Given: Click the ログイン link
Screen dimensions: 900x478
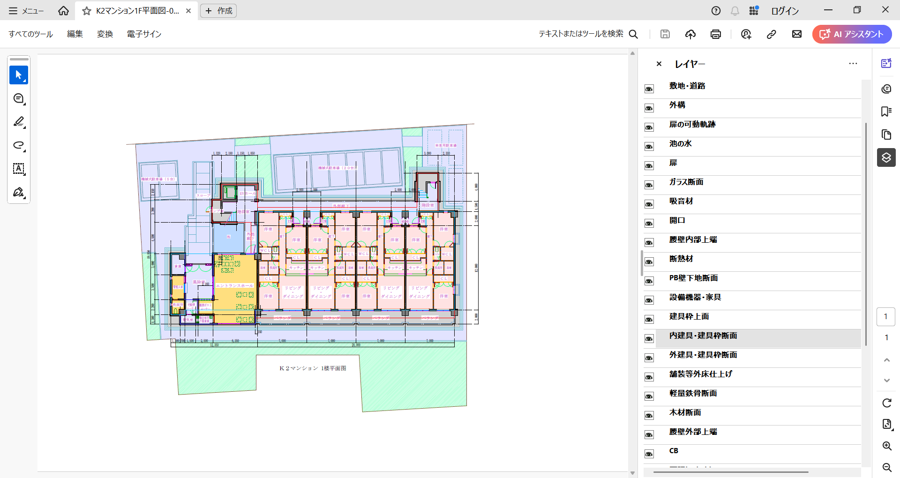Looking at the screenshot, I should point(785,11).
